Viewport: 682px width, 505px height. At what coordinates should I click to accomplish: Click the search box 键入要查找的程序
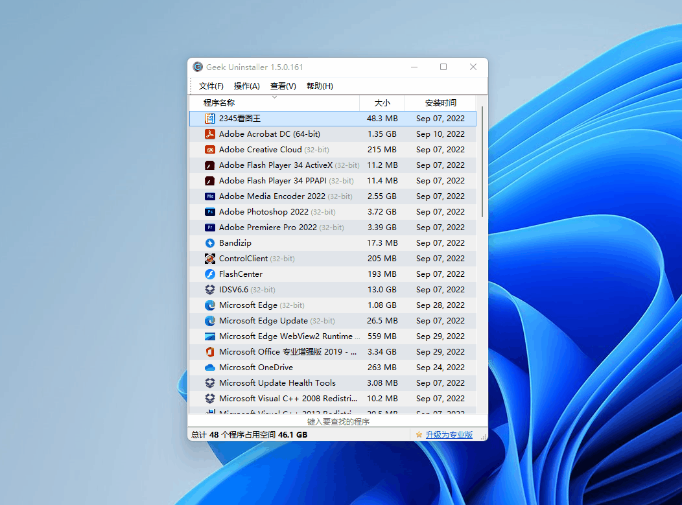[338, 421]
